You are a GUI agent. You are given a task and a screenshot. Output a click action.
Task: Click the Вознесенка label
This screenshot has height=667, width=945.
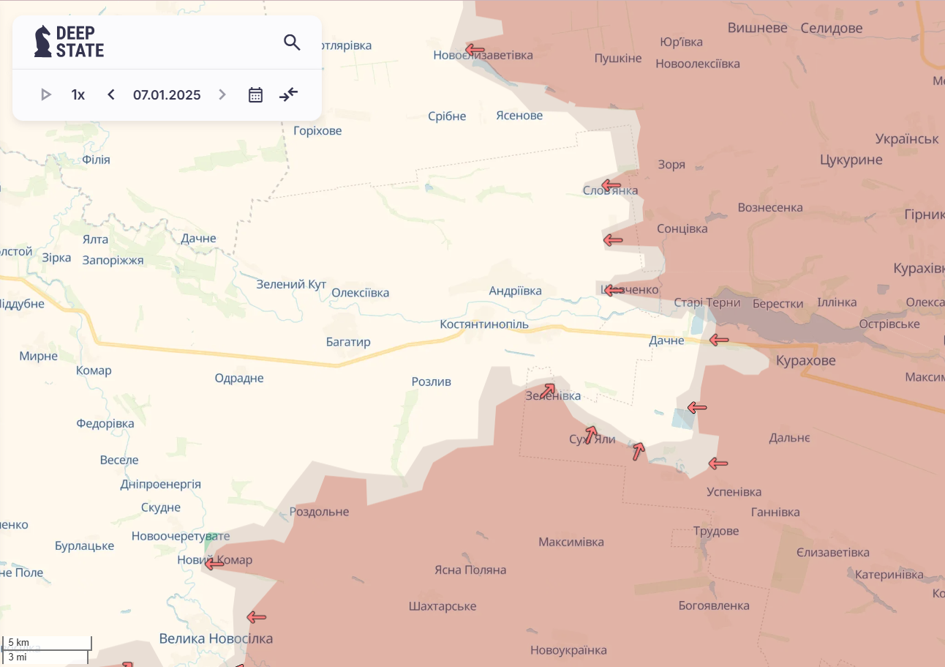[x=770, y=207]
